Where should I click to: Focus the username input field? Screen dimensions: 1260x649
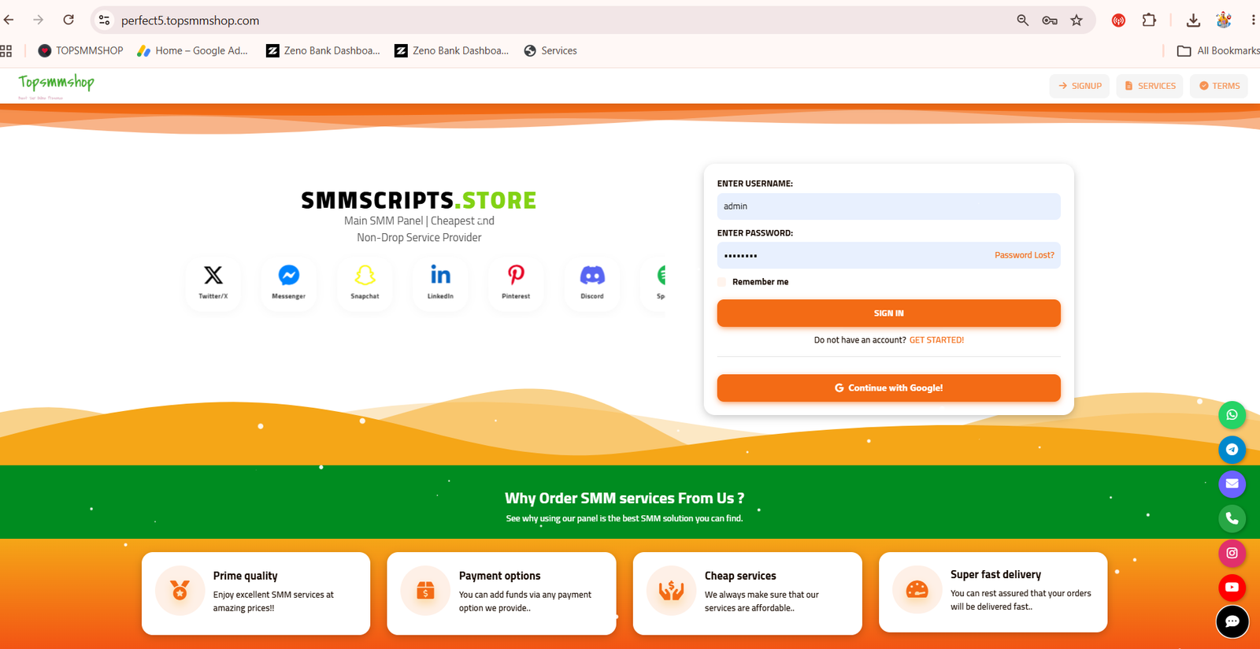pyautogui.click(x=888, y=206)
